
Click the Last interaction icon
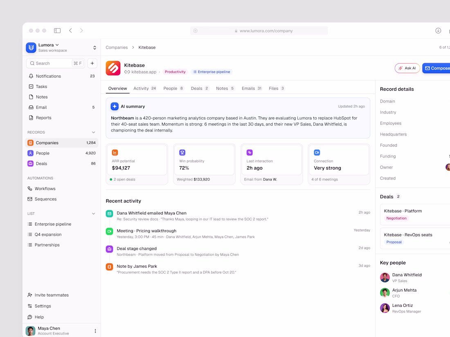click(x=250, y=152)
